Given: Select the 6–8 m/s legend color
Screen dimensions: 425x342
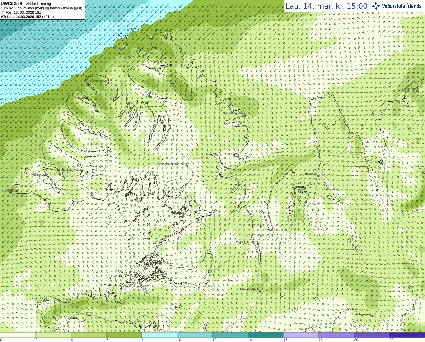Looking at the screenshot, I should point(124,335).
